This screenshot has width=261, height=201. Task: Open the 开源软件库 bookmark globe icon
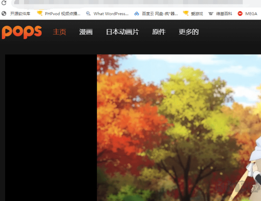pos(4,14)
